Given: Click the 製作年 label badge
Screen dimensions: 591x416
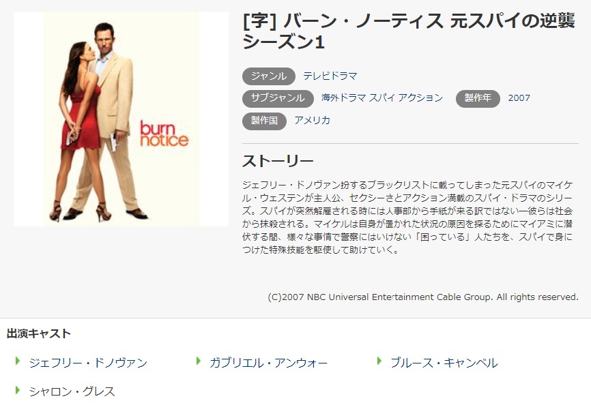Looking at the screenshot, I should 478,98.
